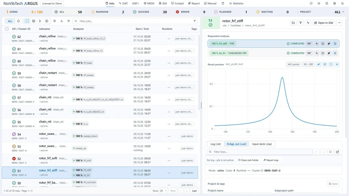Click the light theme sun icon

319,3
